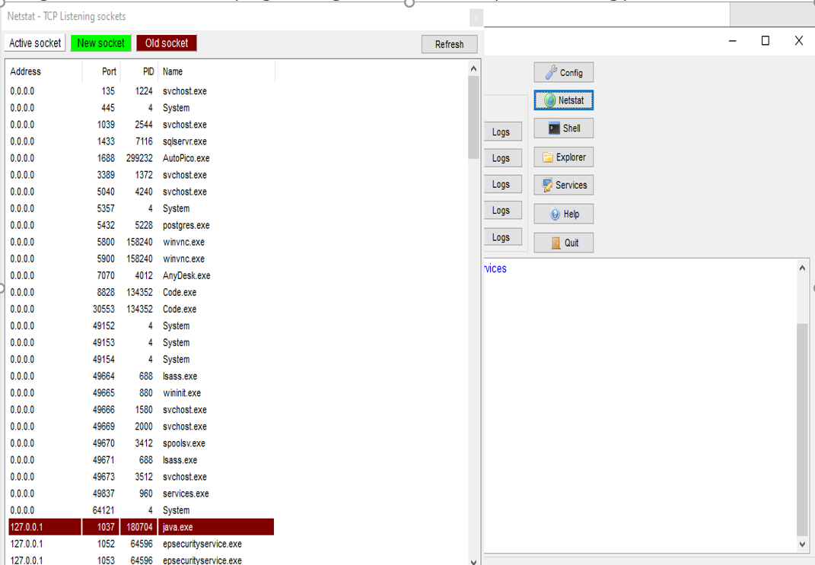Image resolution: width=815 pixels, height=565 pixels.
Task: Open Help with the question mark icon
Action: click(x=563, y=214)
